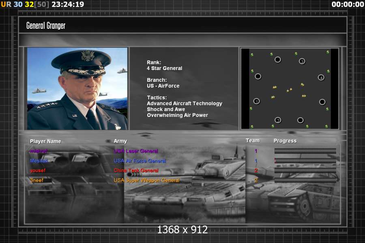Click the USA Laser General army entry
This screenshot has height=243, width=365.
click(136, 151)
